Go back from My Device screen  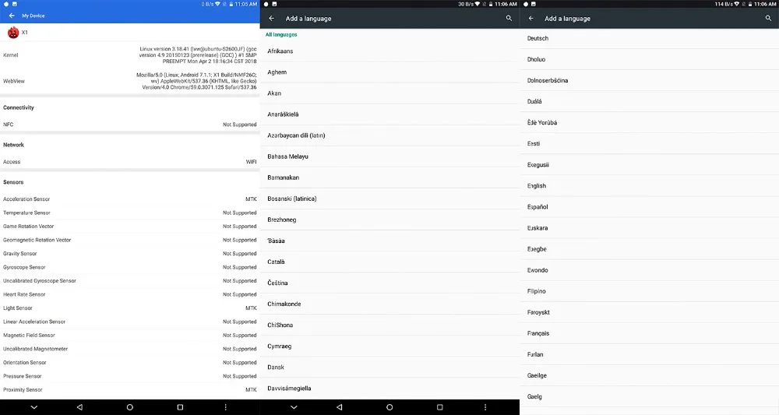(x=12, y=16)
